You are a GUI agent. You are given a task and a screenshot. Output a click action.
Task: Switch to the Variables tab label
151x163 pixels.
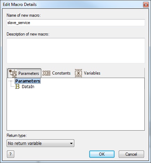click(x=92, y=73)
